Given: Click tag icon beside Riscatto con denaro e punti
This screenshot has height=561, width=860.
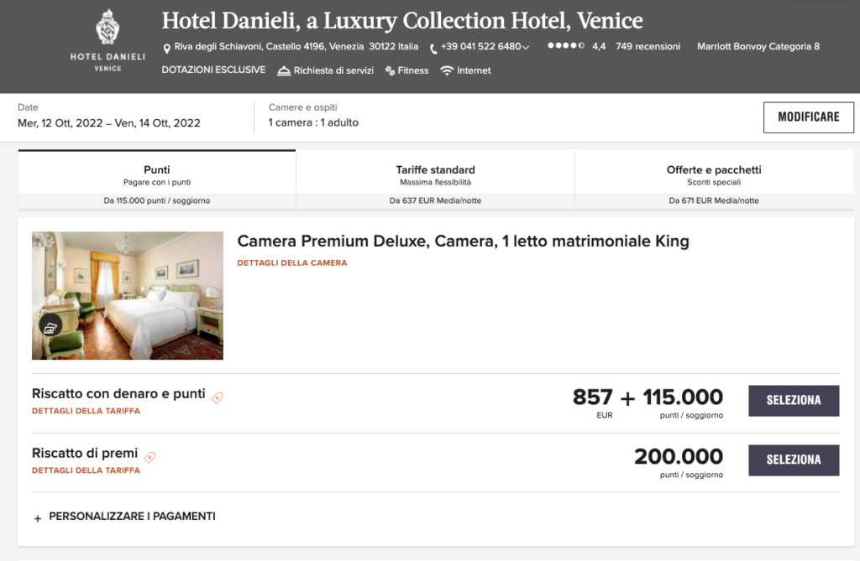Looking at the screenshot, I should click(x=217, y=397).
